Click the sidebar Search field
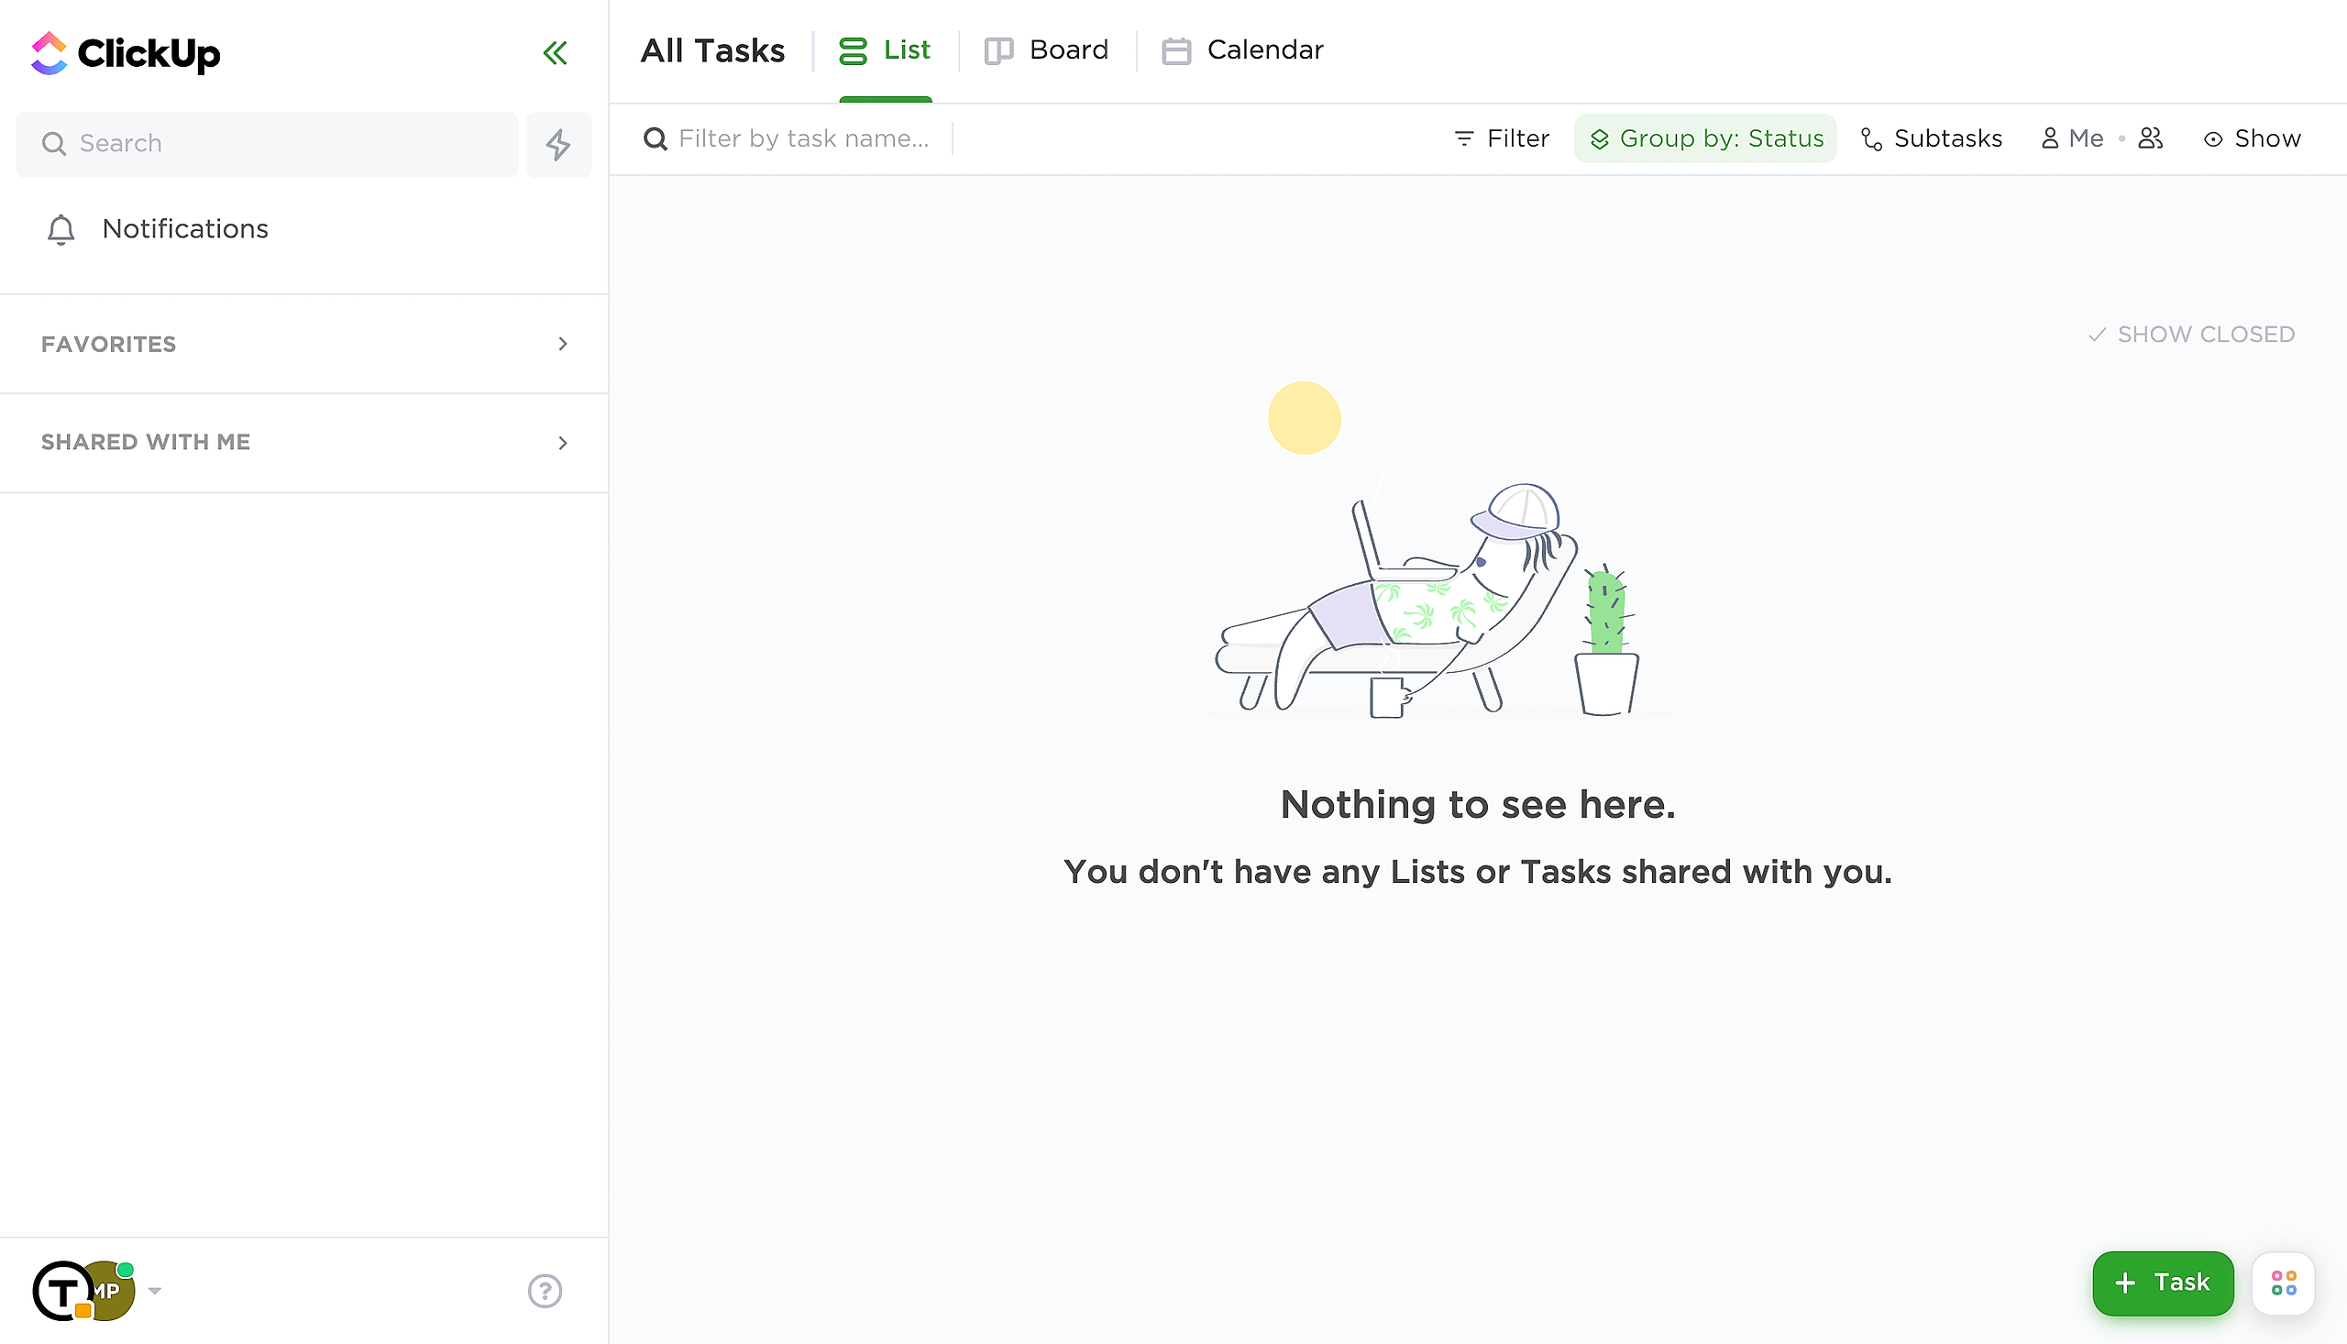Image resolution: width=2347 pixels, height=1344 pixels. tap(267, 144)
